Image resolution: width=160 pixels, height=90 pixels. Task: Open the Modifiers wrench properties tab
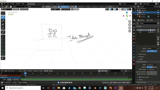(x=134, y=45)
